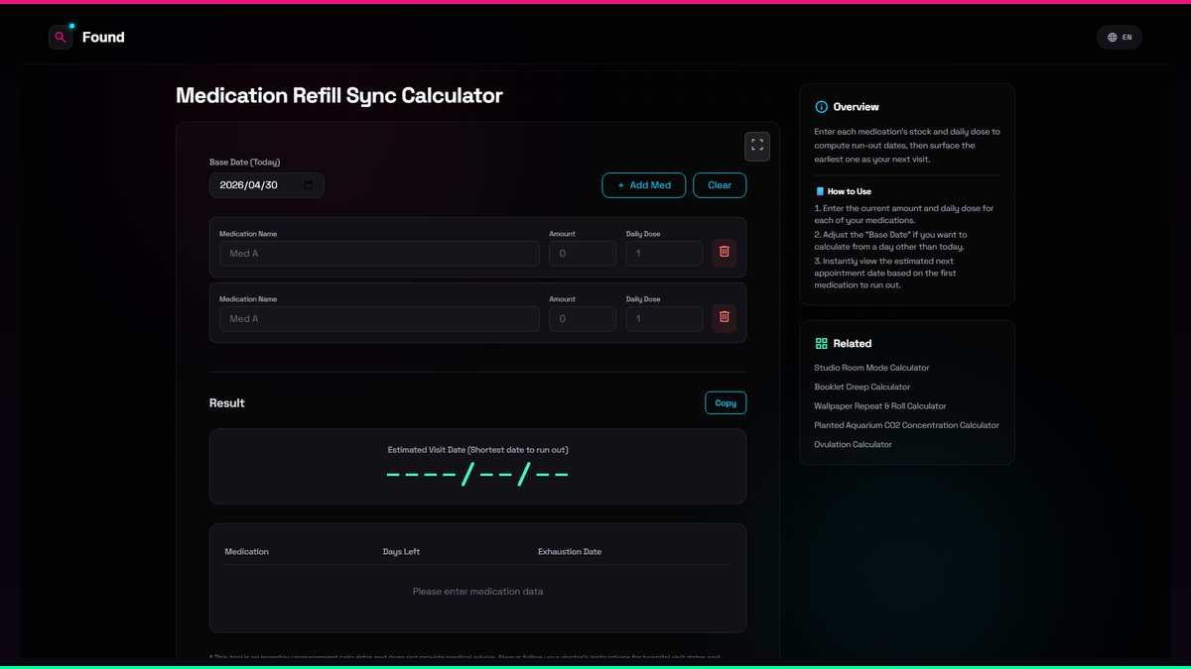Delete the first medication row
Image resolution: width=1191 pixels, height=669 pixels.
[x=725, y=252]
